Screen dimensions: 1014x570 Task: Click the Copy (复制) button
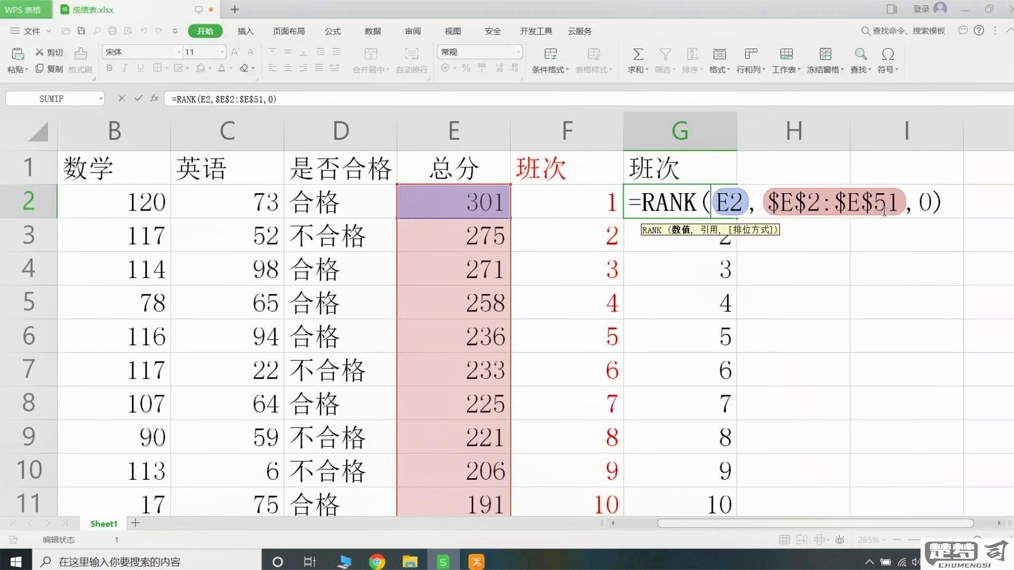coord(49,69)
